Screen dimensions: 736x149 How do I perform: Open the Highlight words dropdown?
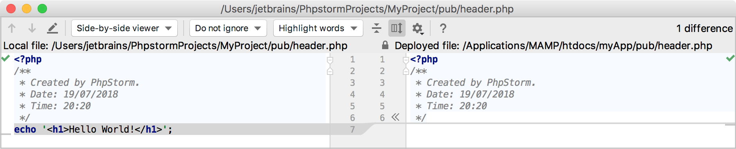[x=318, y=28]
